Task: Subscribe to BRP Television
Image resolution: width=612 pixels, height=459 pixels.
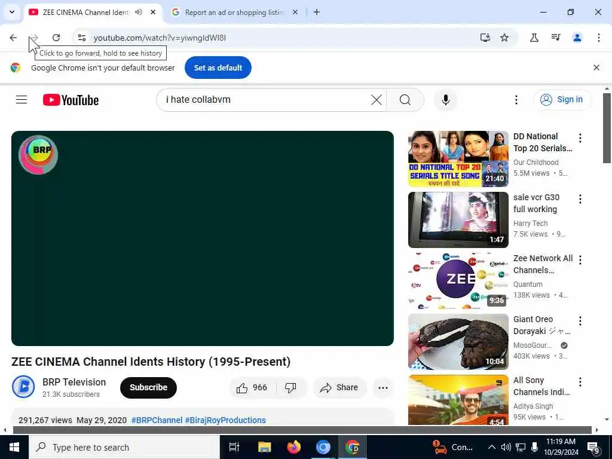Action: [148, 387]
